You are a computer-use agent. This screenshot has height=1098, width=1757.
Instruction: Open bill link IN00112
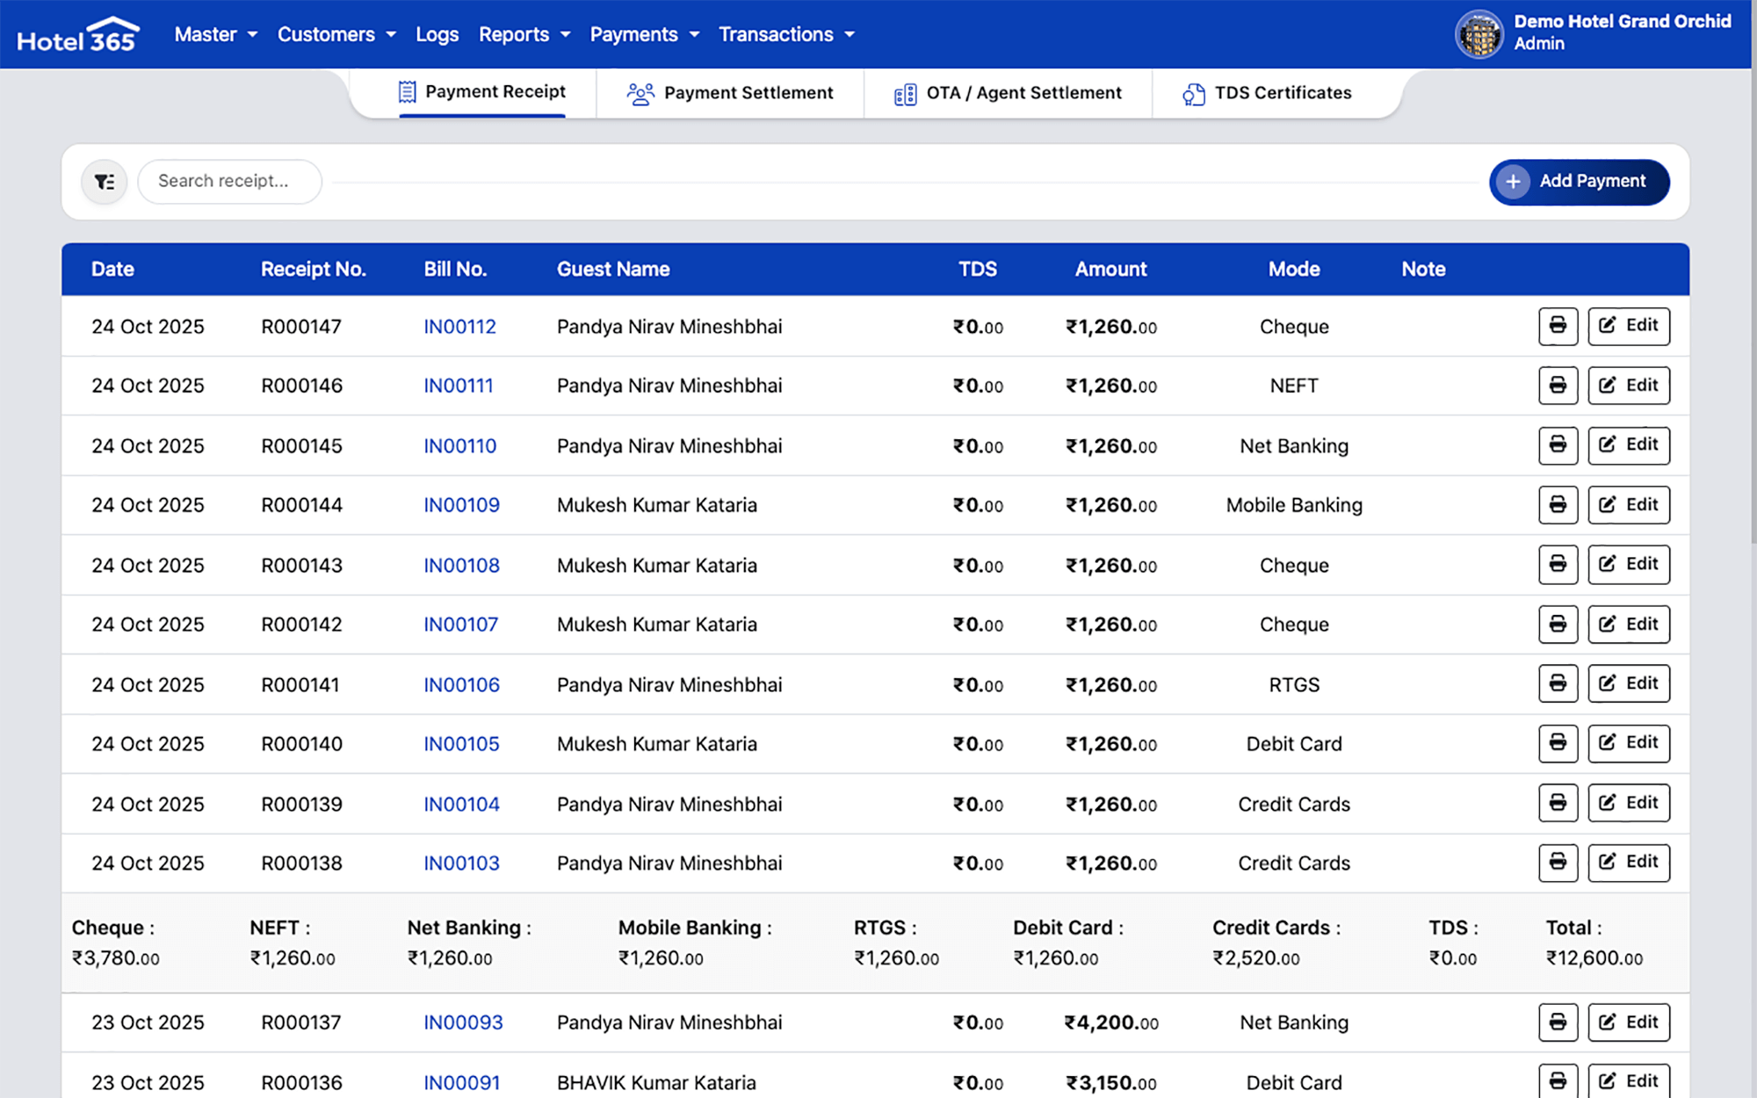tap(459, 327)
